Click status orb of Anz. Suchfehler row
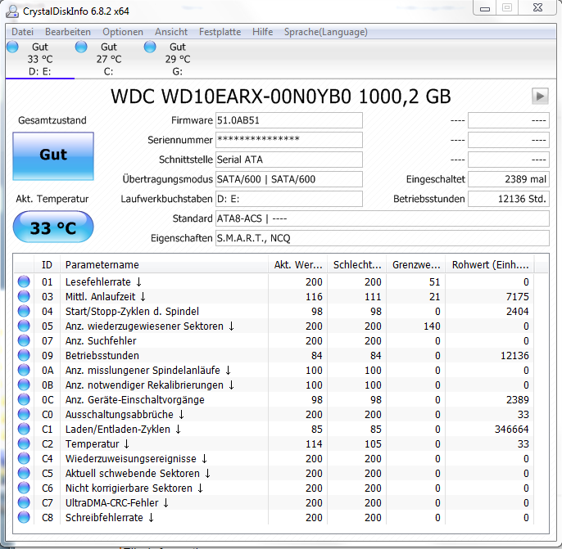This screenshot has height=549, width=562. coord(24,340)
